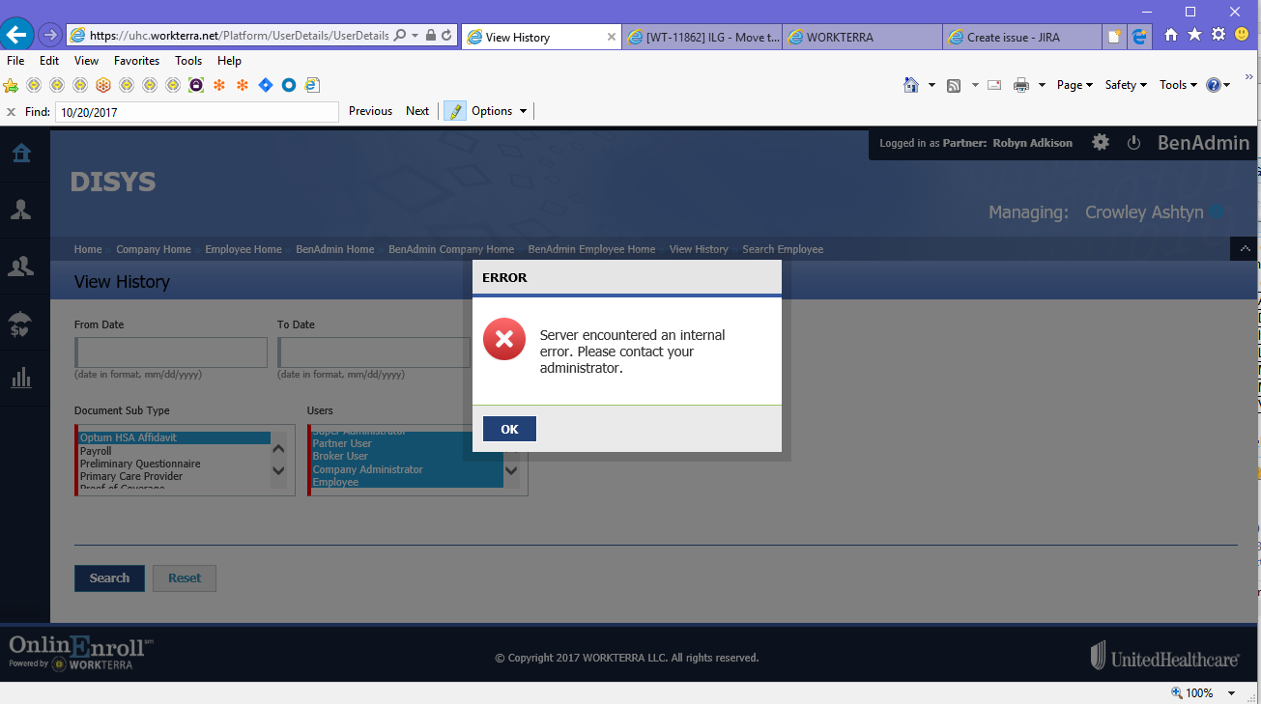Viewport: 1261px width, 704px height.
Task: Select the group of people sidebar icon
Action: pyautogui.click(x=20, y=267)
